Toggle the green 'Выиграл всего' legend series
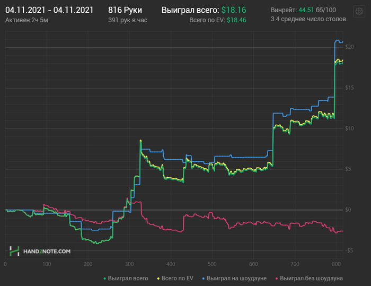371x286 pixels. (x=126, y=278)
